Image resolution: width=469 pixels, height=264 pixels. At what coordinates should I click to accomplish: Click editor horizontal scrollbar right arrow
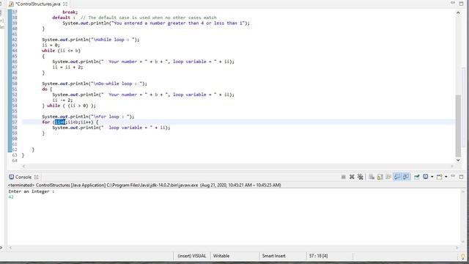452,166
